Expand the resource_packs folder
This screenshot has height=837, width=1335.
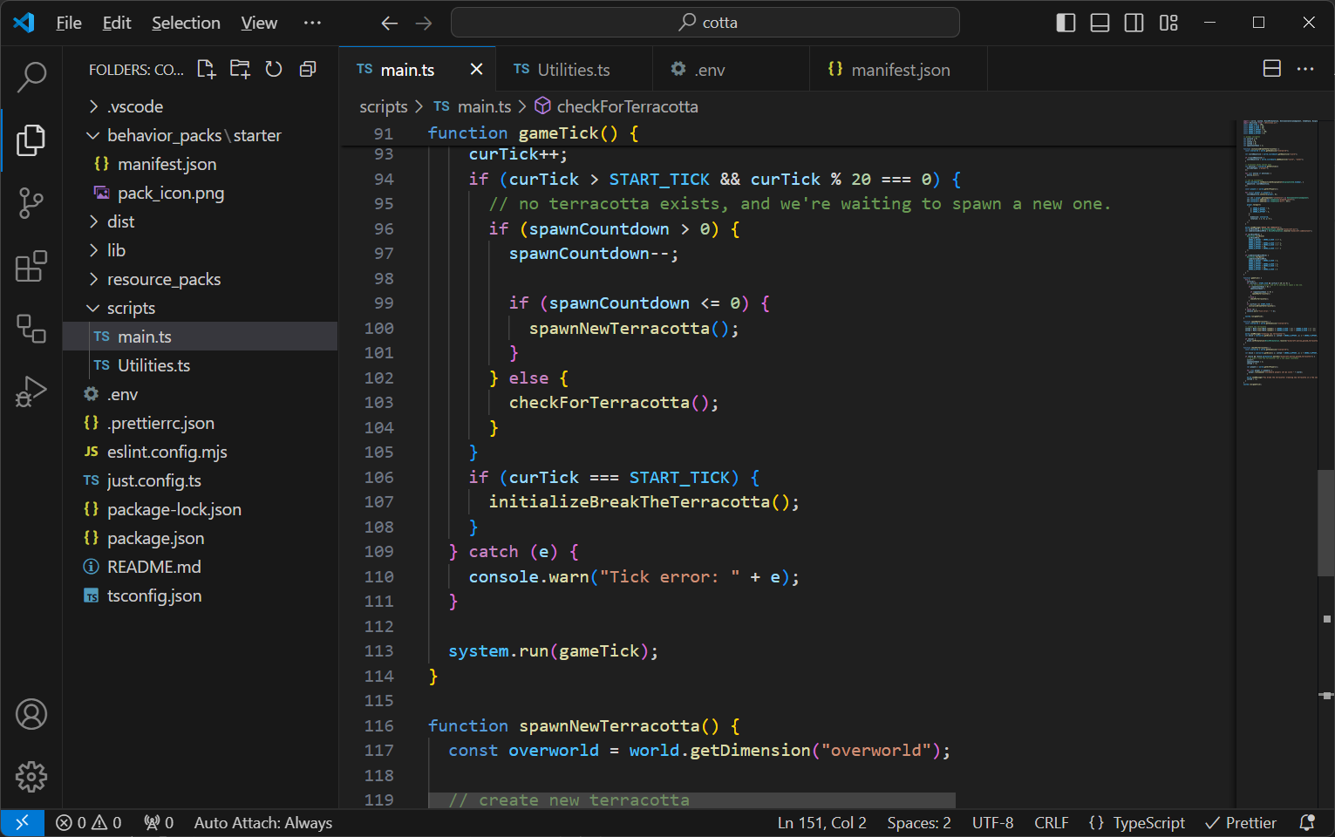(163, 279)
